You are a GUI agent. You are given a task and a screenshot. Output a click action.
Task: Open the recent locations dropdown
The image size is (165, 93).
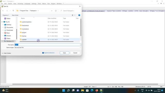coord(10,11)
